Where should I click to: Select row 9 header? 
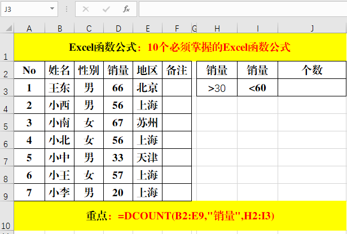7,192
